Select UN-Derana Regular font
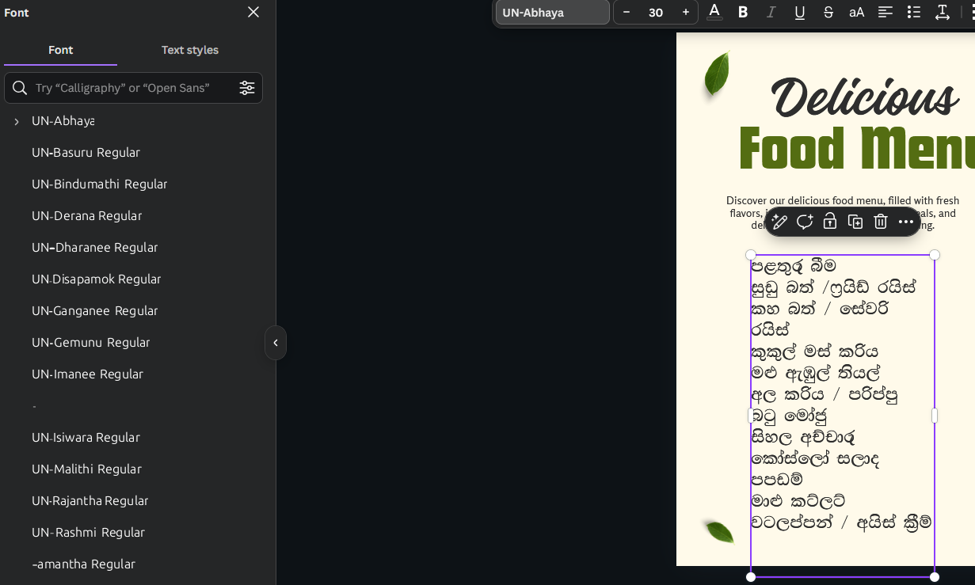This screenshot has width=975, height=585. pyautogui.click(x=86, y=216)
